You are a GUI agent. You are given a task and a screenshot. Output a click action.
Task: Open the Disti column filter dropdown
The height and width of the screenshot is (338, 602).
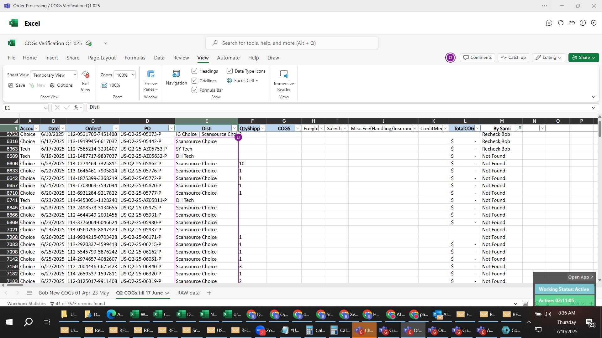(234, 128)
